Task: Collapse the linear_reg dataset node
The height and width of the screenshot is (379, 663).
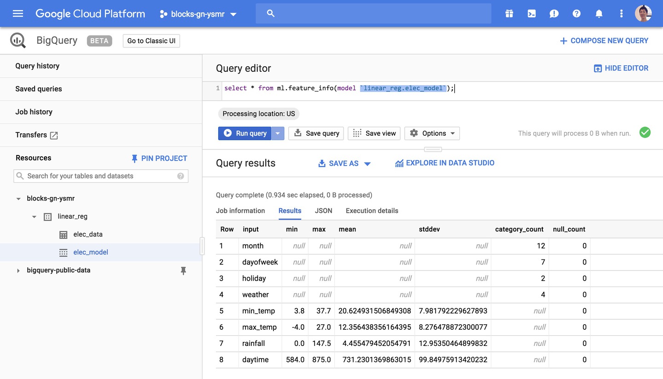Action: 34,217
